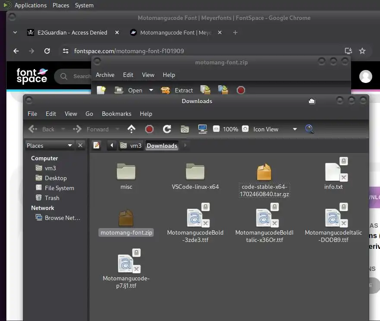Zoom out with the minus icon
The width and height of the screenshot is (380, 321).
tap(216, 129)
